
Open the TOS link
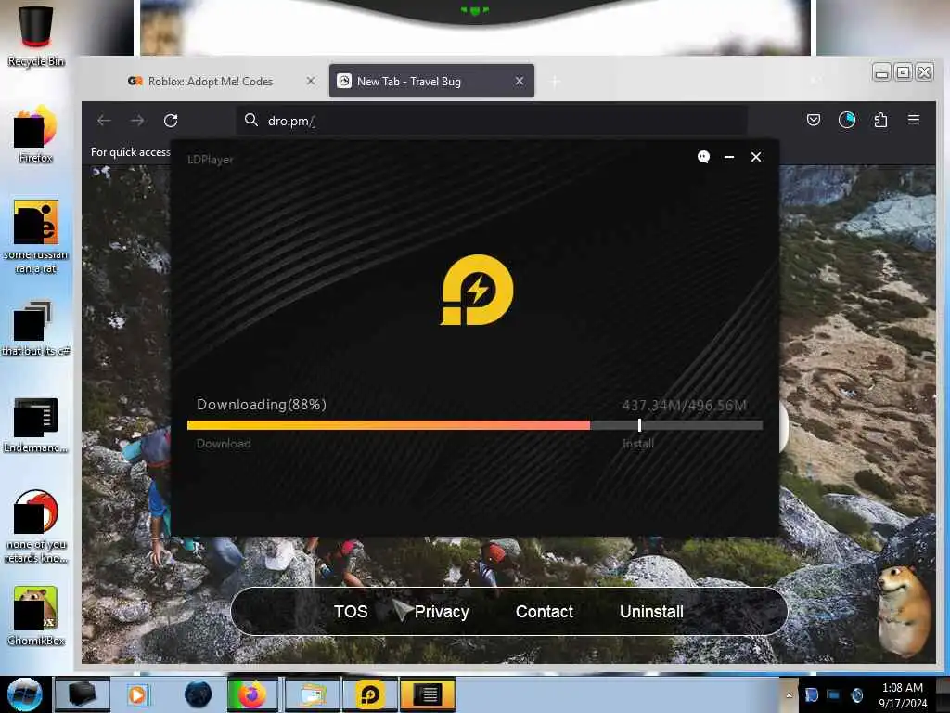coord(351,611)
